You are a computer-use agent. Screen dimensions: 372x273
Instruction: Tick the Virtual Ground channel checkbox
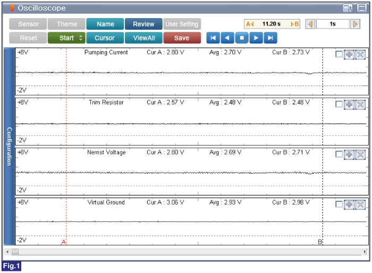[x=339, y=204]
